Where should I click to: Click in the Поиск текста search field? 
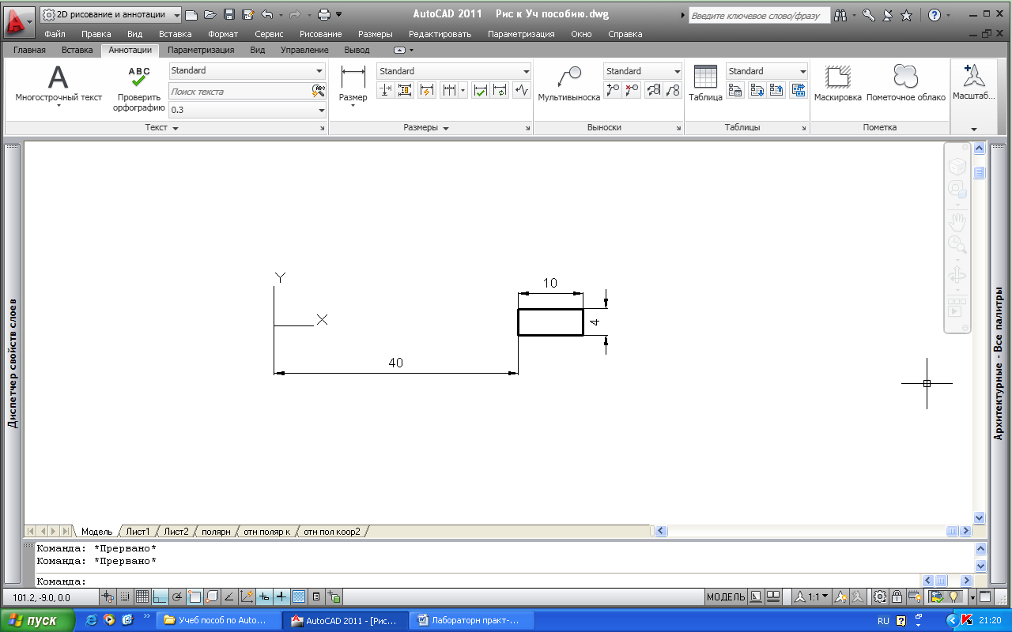[x=240, y=91]
